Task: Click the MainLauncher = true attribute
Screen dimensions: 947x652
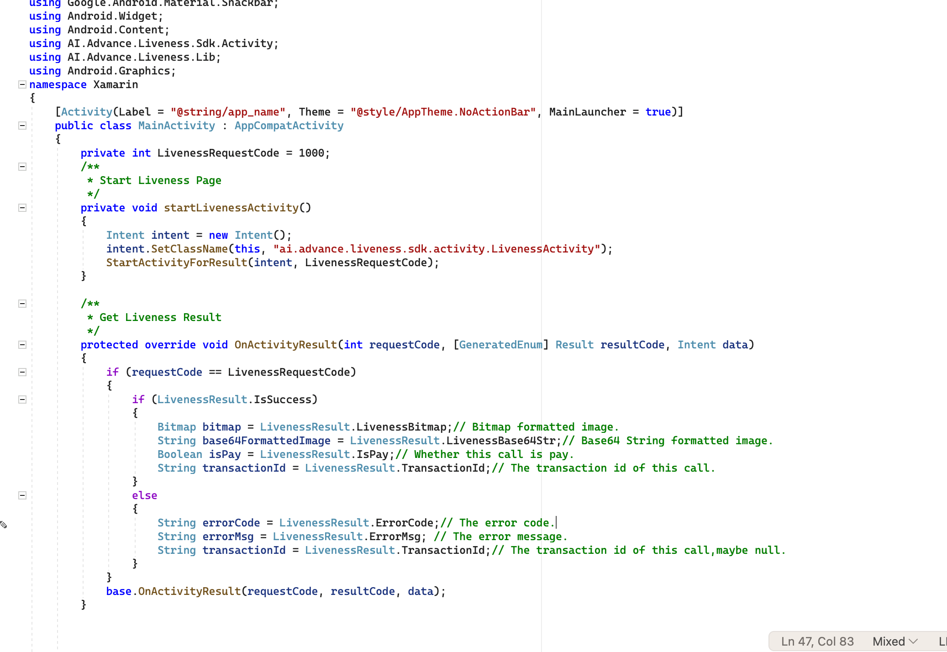Action: coord(610,112)
